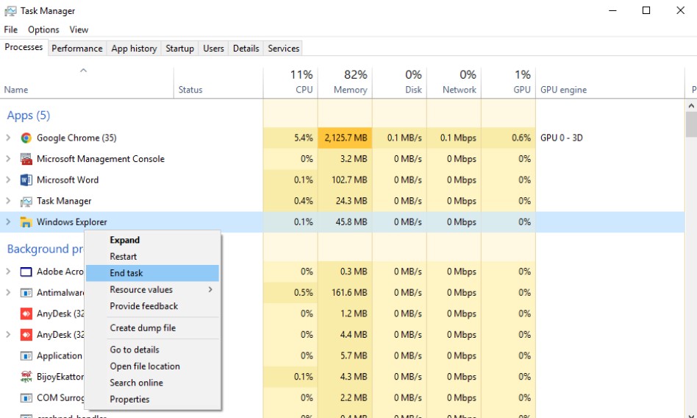Click the Windows Explorer folder icon
The width and height of the screenshot is (697, 418).
26,222
